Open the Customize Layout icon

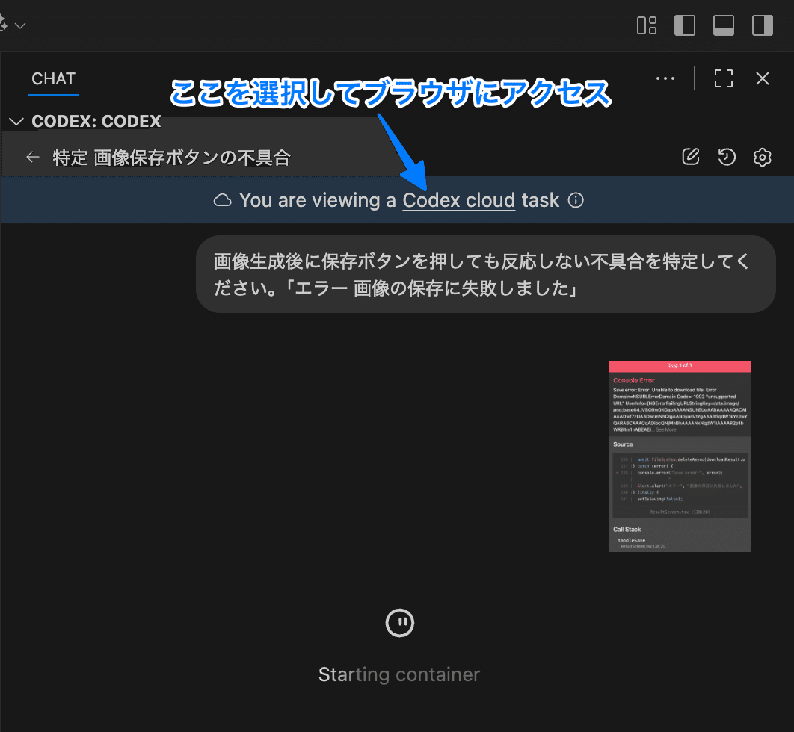(x=646, y=25)
